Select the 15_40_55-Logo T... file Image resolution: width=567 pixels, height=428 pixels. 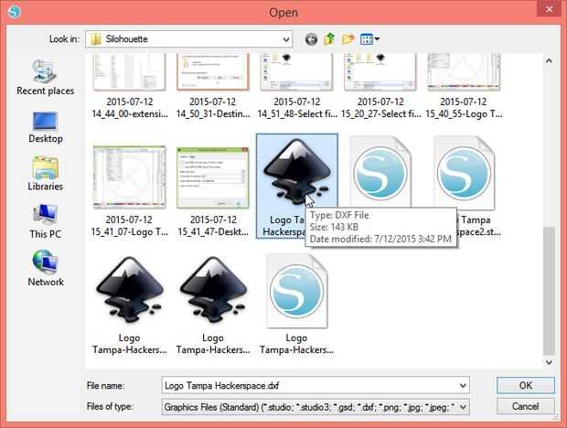click(464, 86)
